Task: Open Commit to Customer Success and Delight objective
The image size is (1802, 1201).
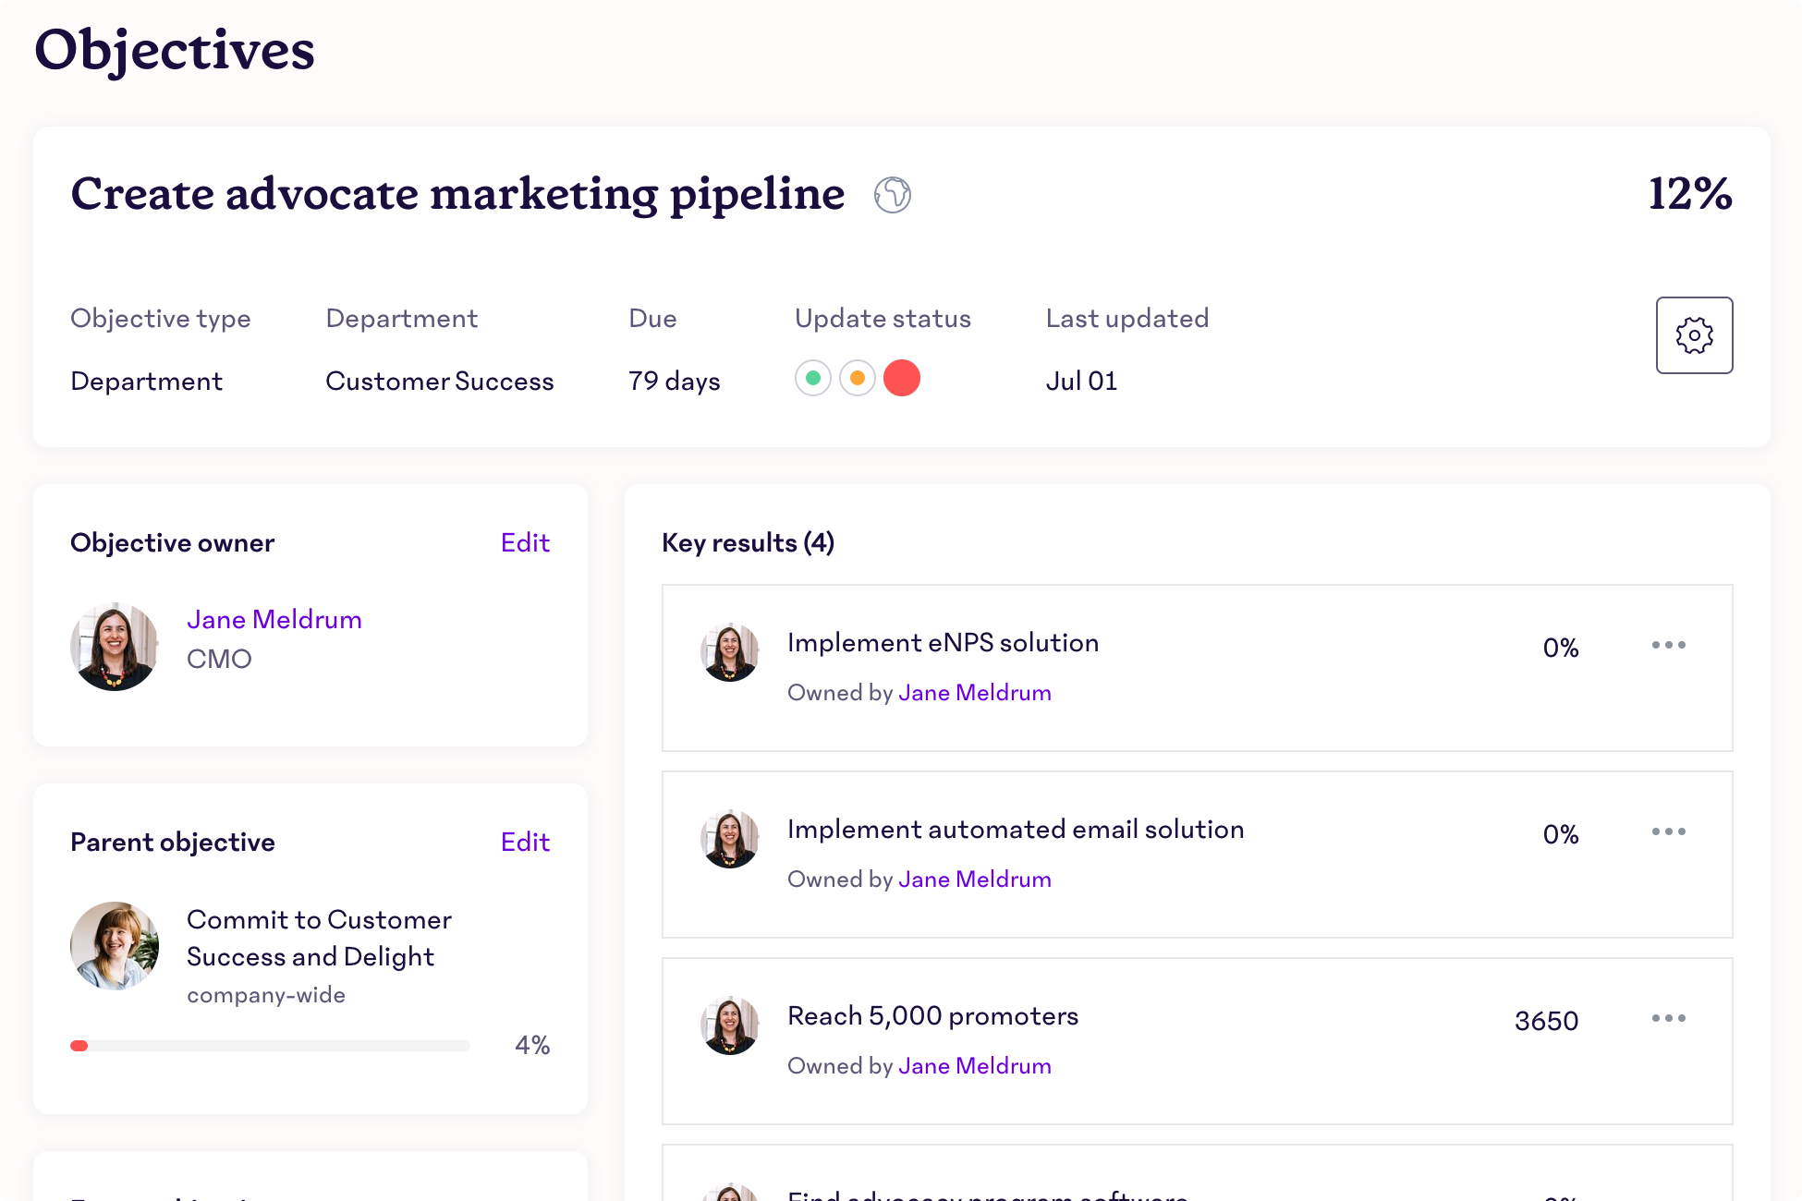Action: pyautogui.click(x=319, y=938)
